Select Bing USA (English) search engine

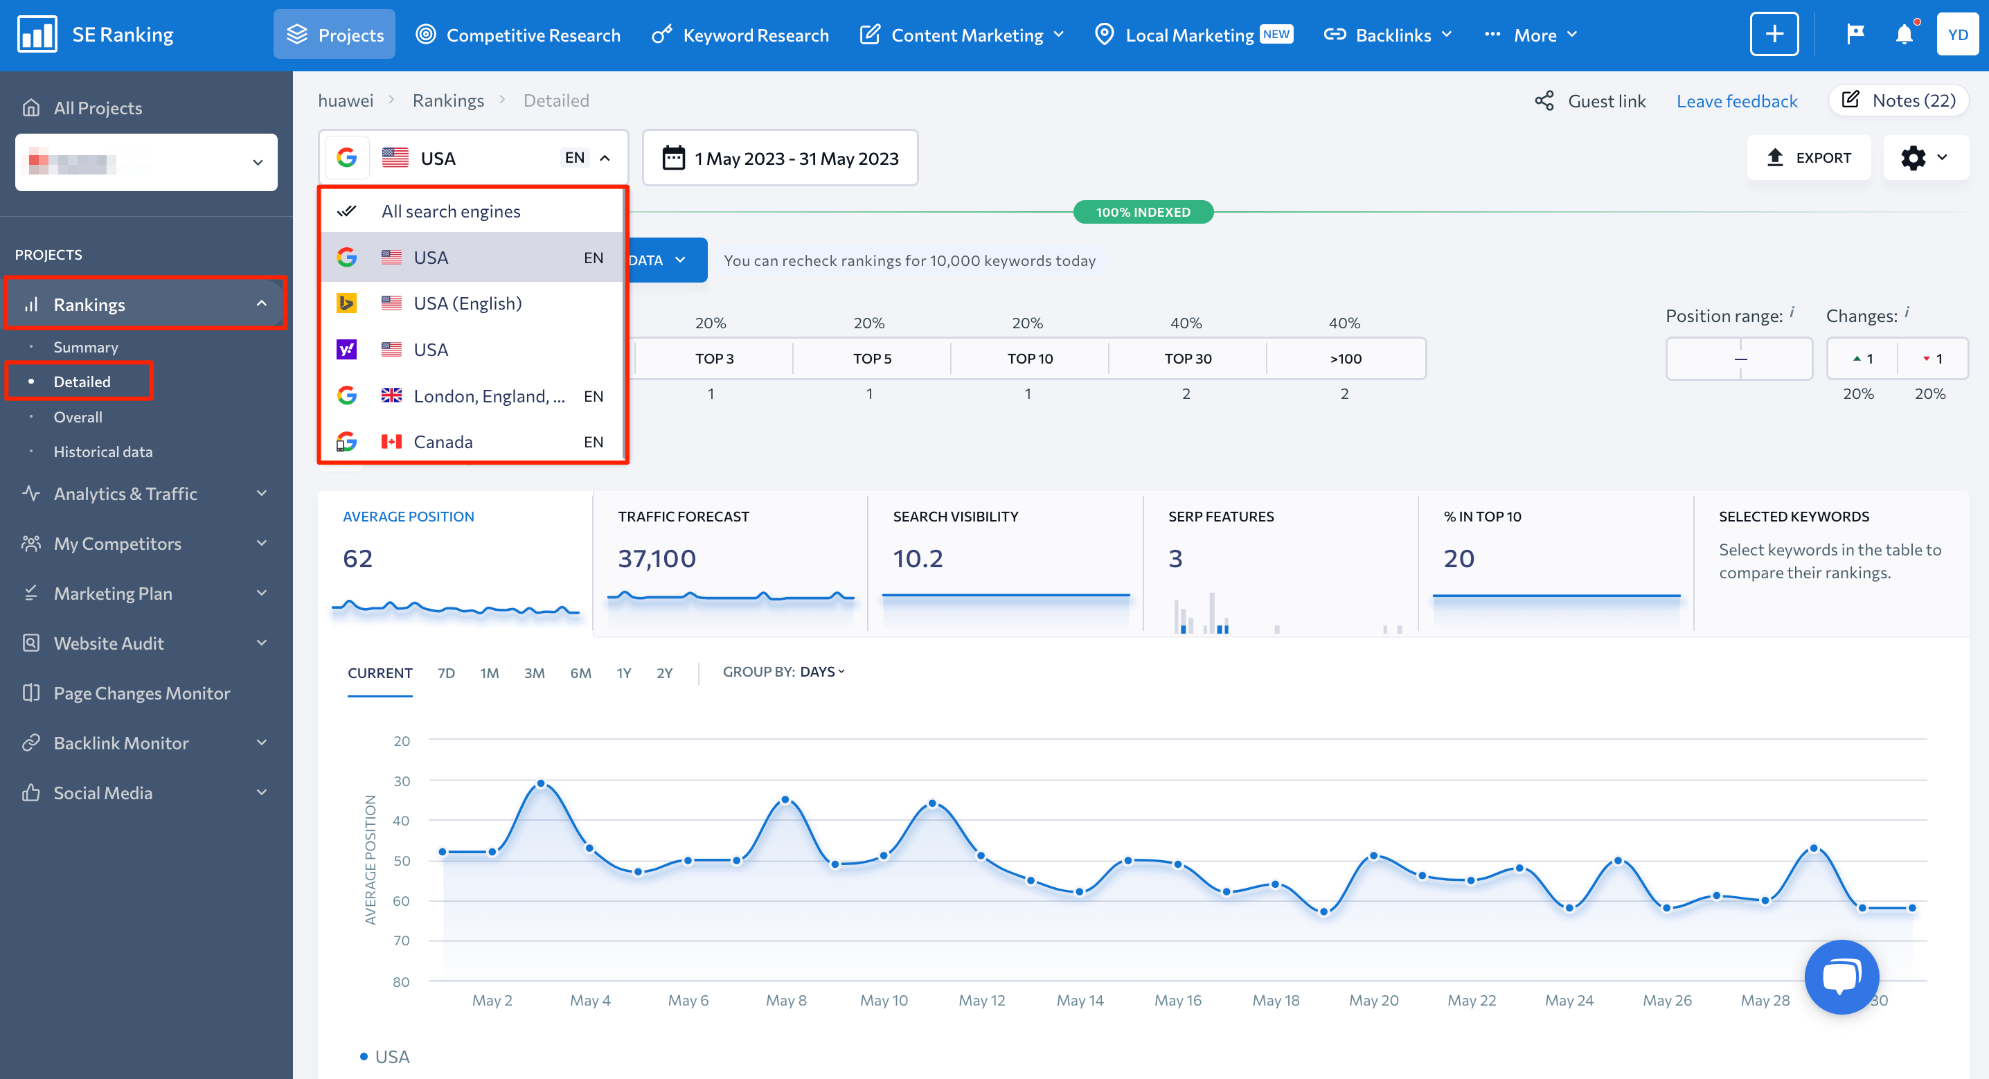(x=472, y=303)
